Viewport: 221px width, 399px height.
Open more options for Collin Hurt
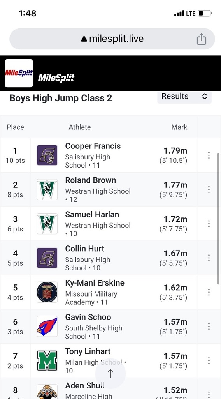pos(209,258)
